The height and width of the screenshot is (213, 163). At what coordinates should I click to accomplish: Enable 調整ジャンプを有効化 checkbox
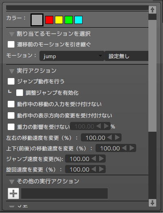(x=20, y=93)
